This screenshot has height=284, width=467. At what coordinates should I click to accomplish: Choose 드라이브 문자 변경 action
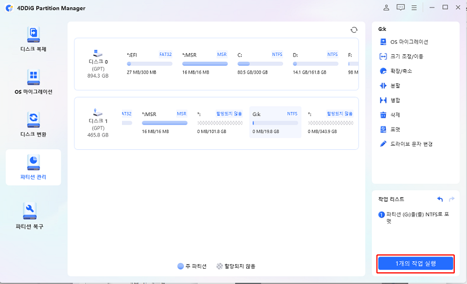pos(406,144)
